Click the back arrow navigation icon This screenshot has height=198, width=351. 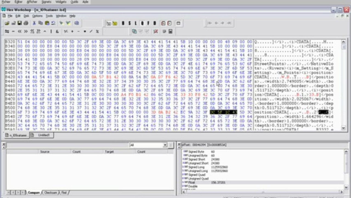(x=216, y=23)
